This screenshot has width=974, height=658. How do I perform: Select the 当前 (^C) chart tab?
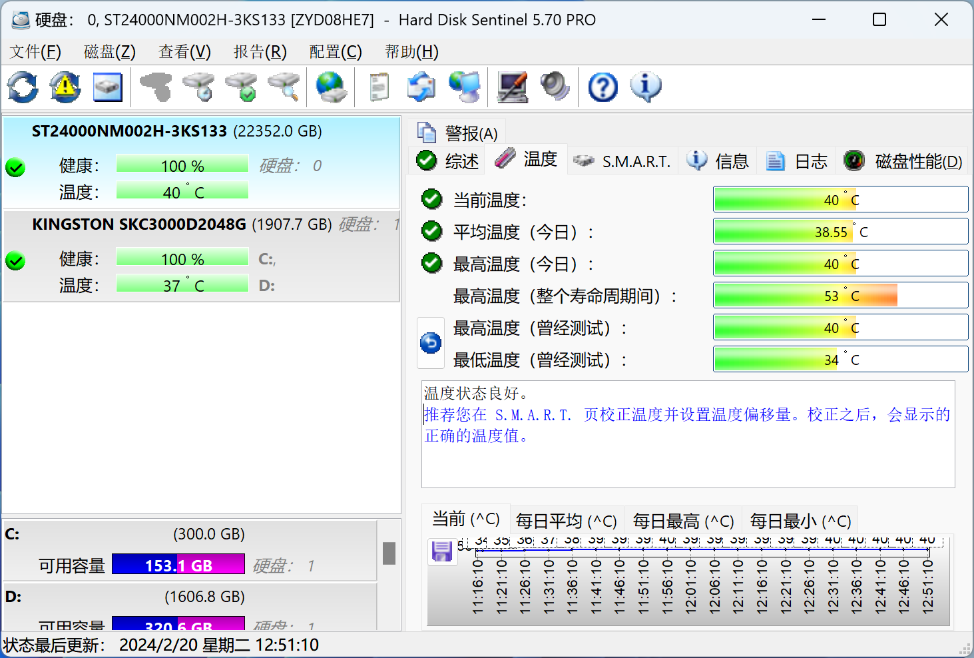coord(466,518)
